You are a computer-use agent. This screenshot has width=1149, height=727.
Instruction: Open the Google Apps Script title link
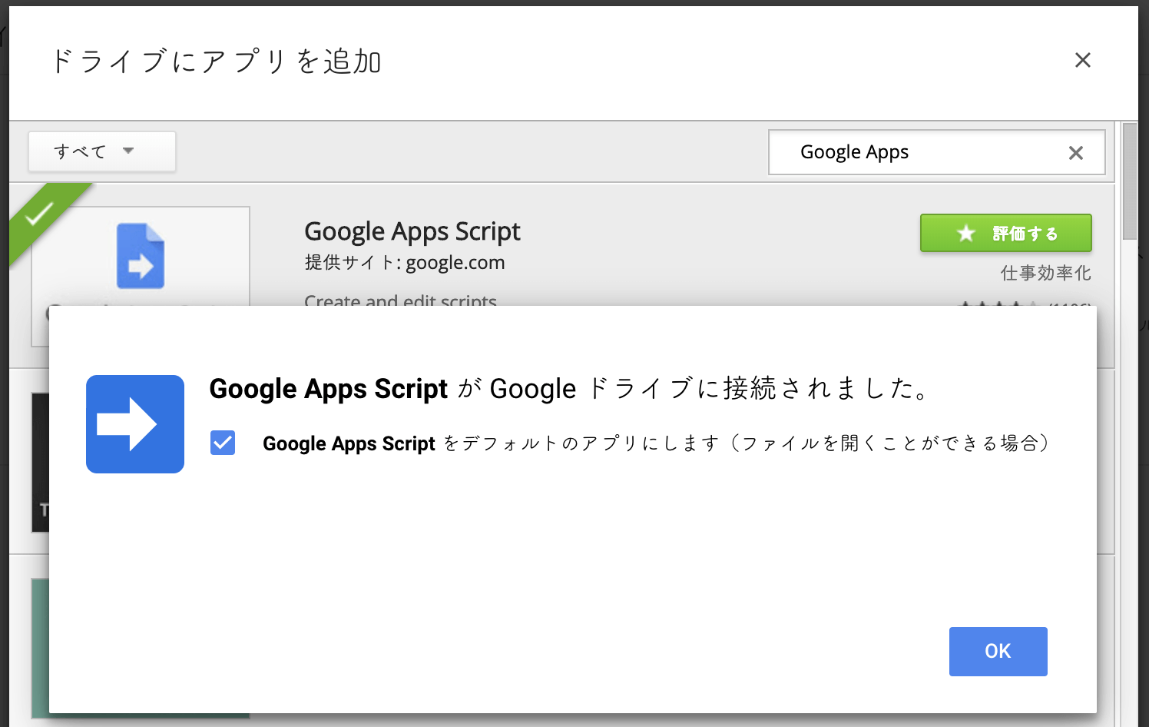coord(412,231)
